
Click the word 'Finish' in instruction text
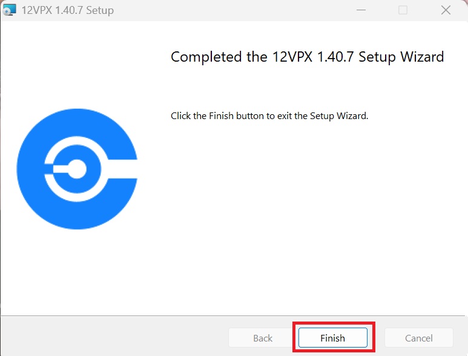(x=221, y=115)
